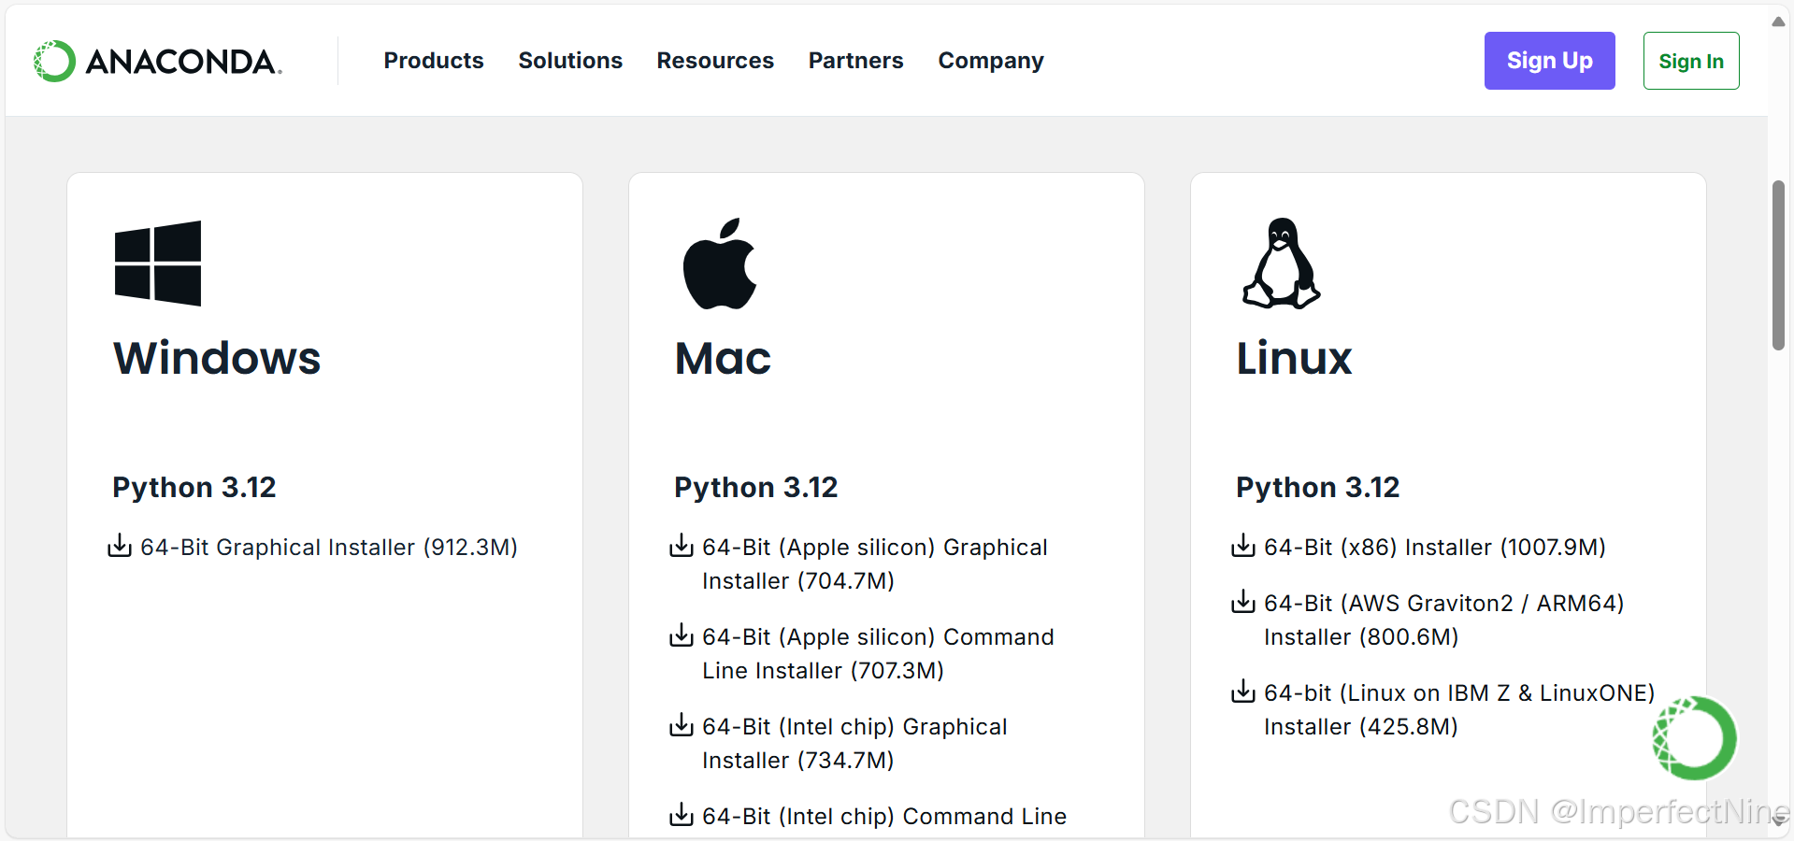Click the scrollbar down arrow

pos(1778,820)
